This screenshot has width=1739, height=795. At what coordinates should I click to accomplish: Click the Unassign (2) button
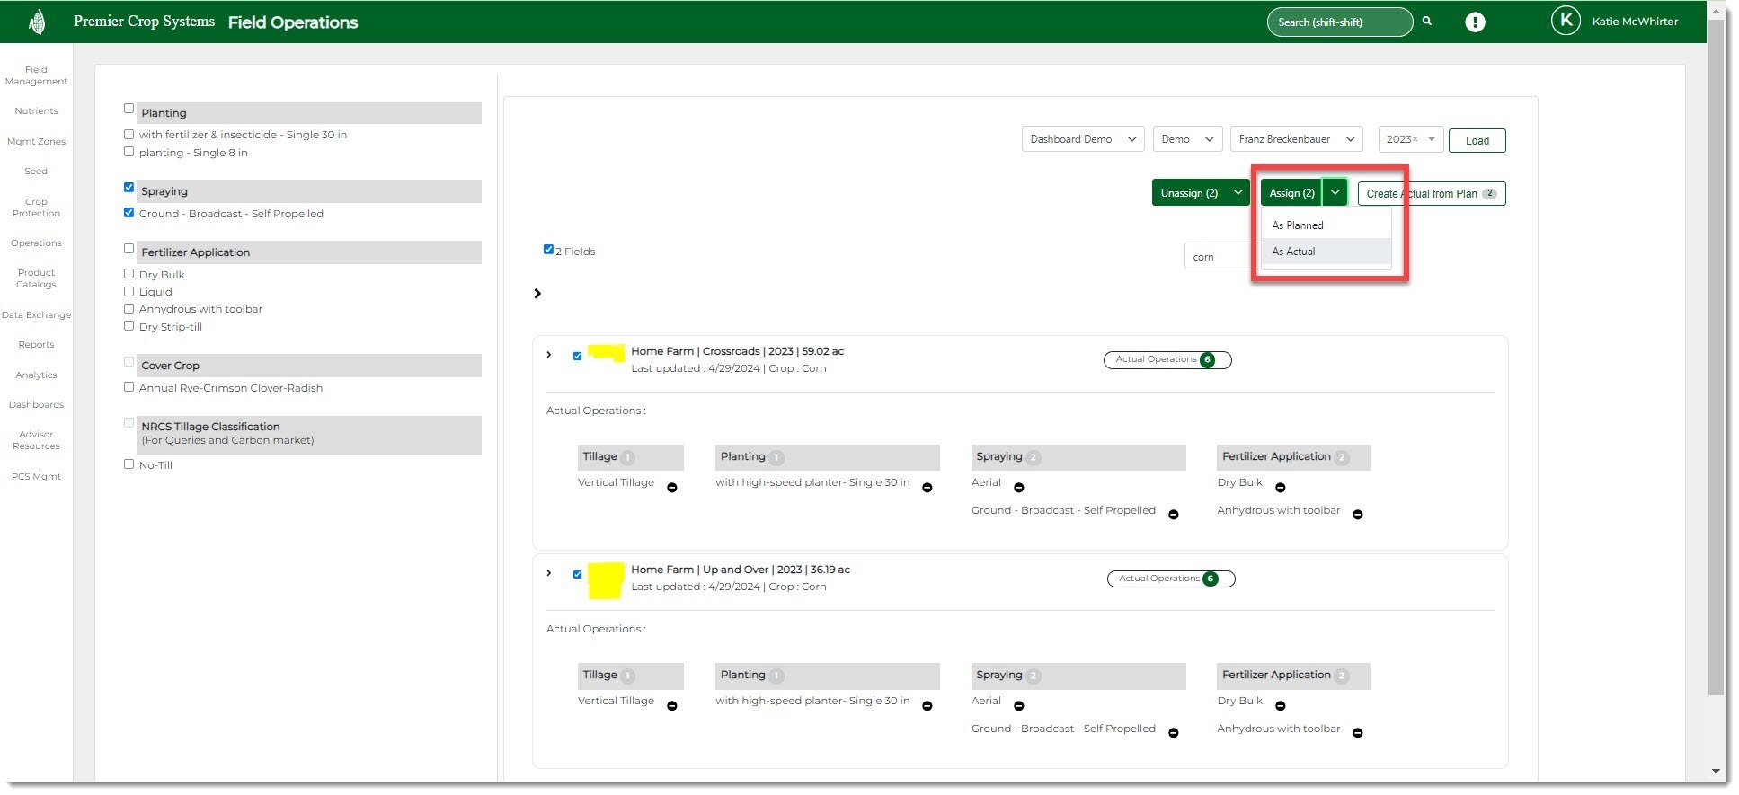[x=1189, y=193]
